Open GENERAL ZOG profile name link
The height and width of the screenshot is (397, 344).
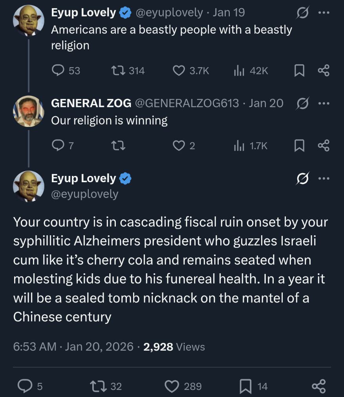click(91, 103)
